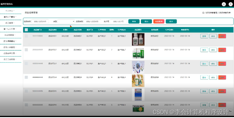The height and width of the screenshot is (118, 234).
Task: Expand the 通知公告管理 sidebar menu
Action: 10,17
